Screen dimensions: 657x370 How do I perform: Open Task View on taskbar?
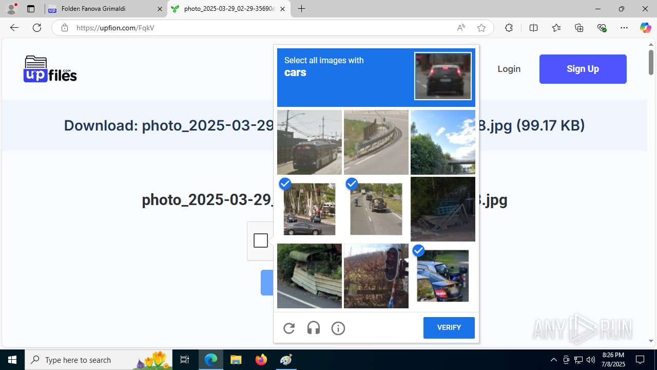[185, 360]
